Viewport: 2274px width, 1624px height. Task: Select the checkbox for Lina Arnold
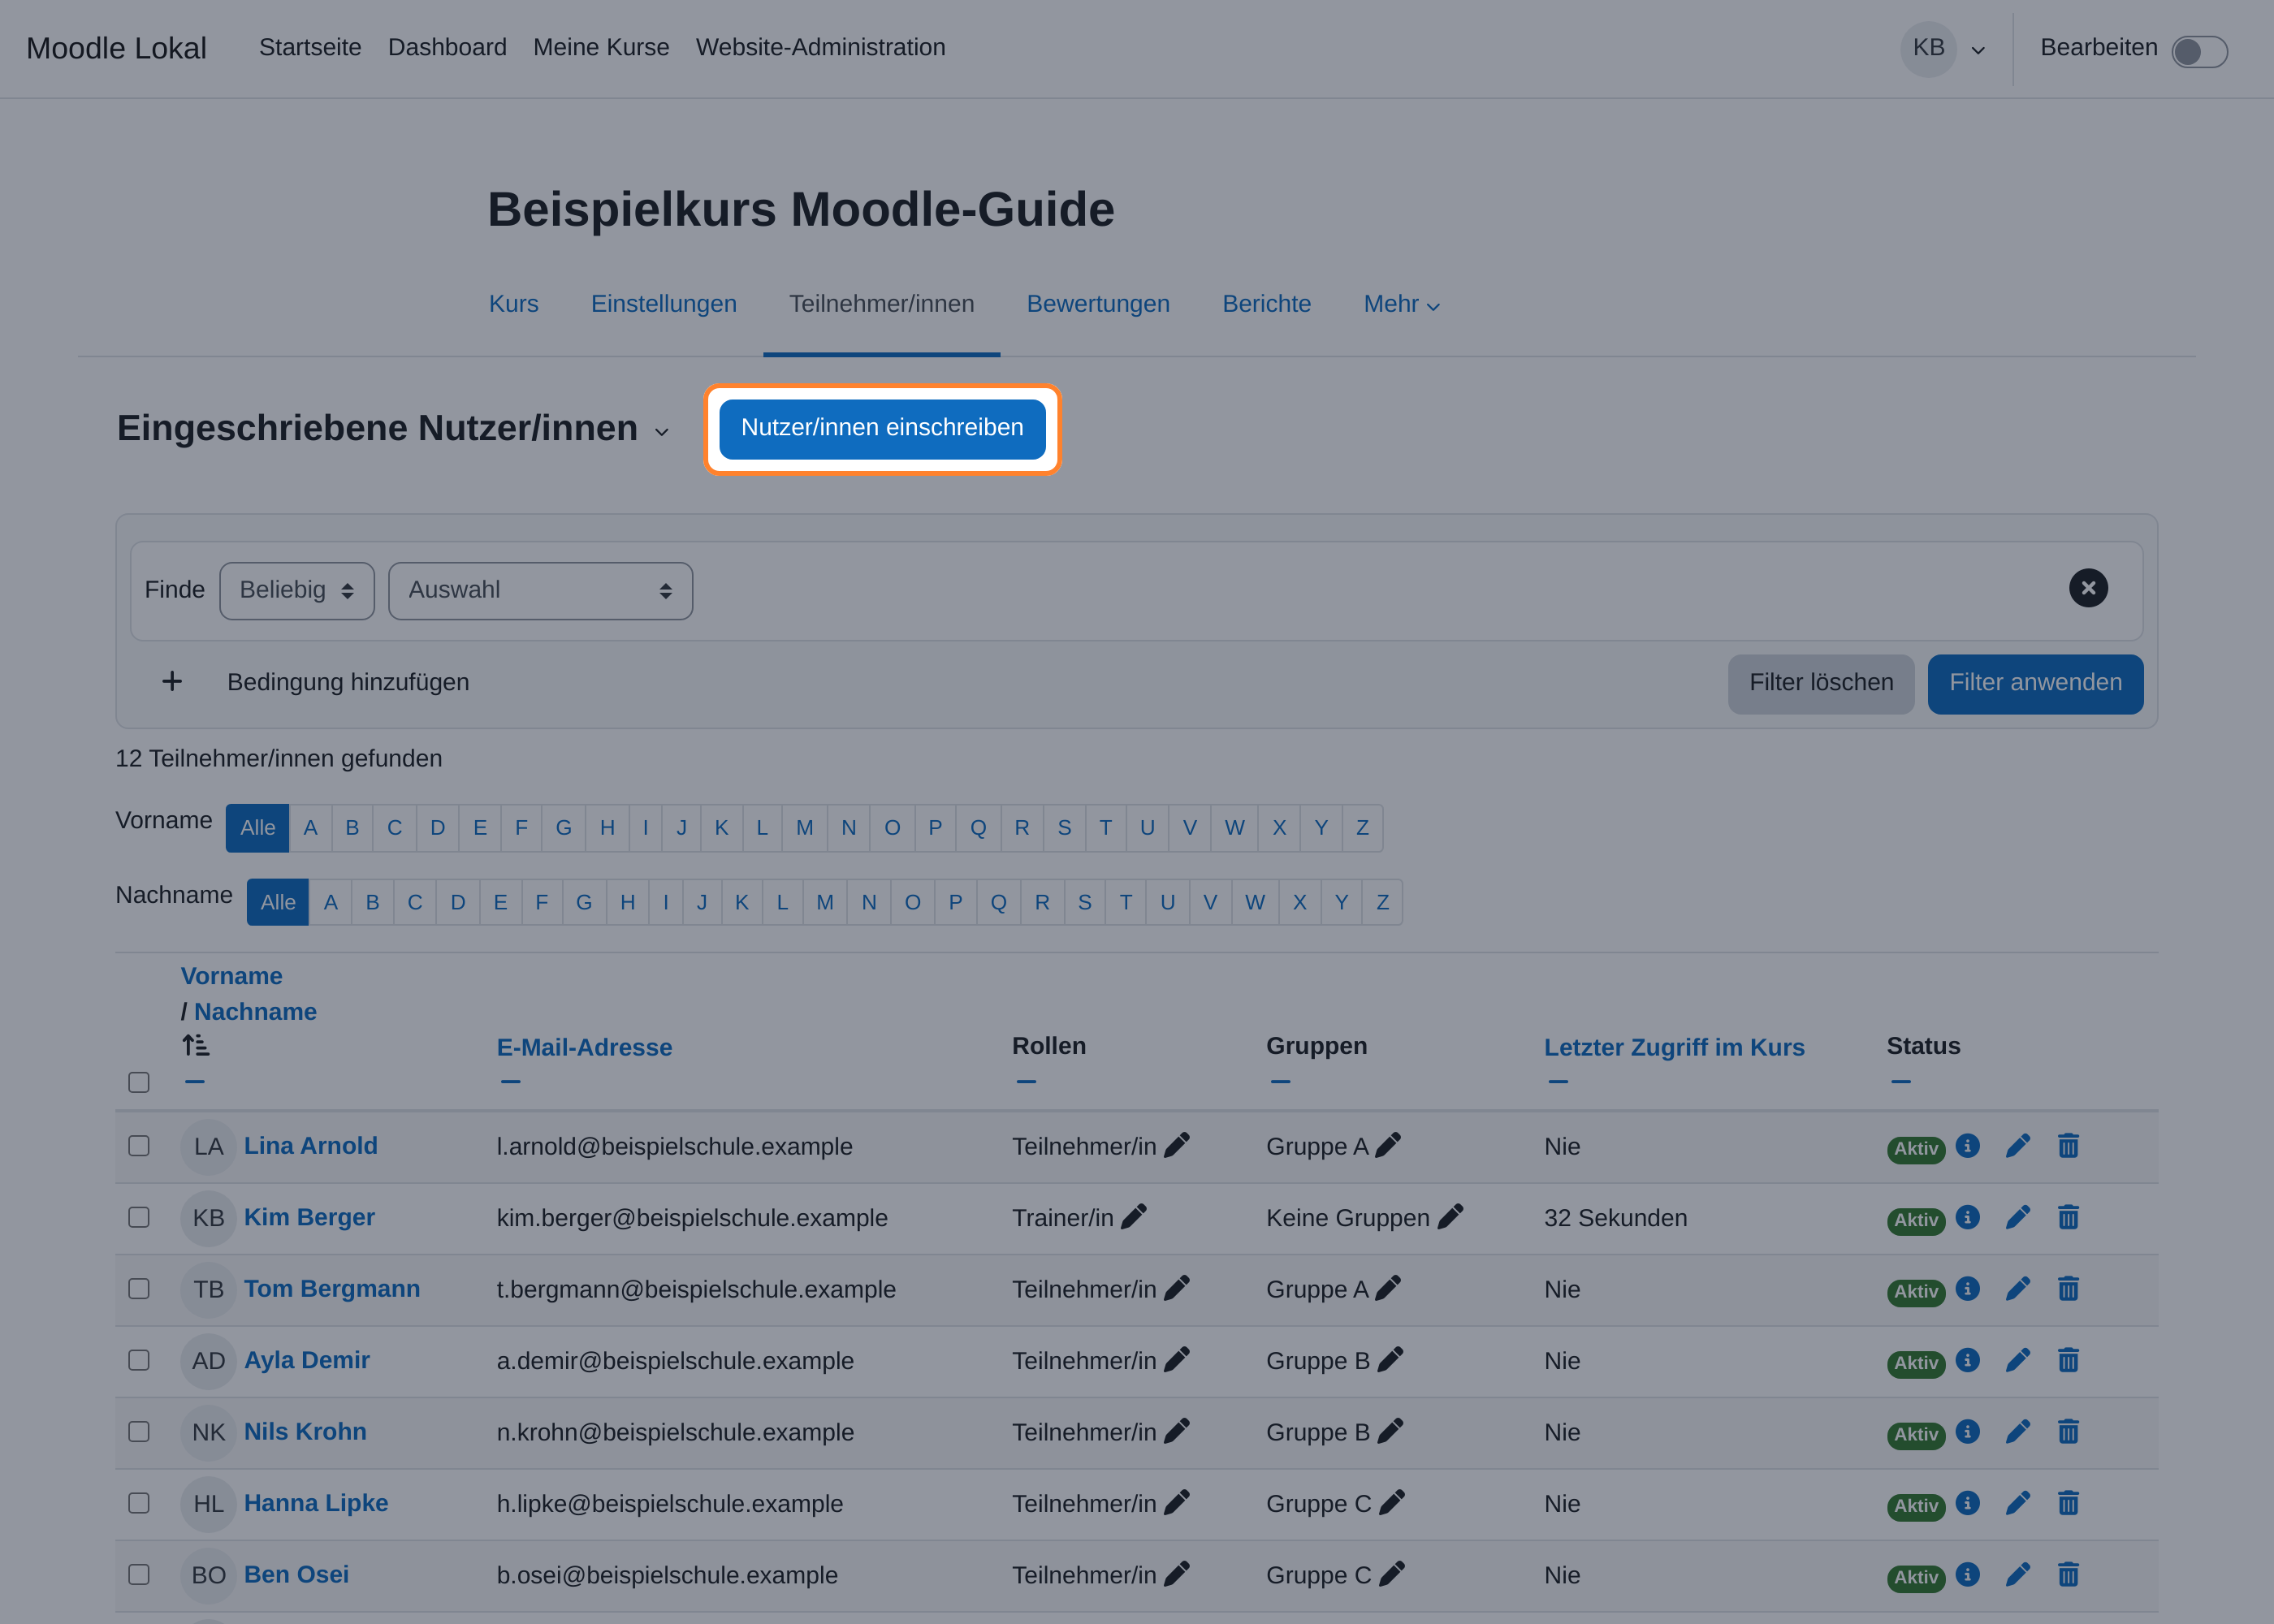(139, 1146)
